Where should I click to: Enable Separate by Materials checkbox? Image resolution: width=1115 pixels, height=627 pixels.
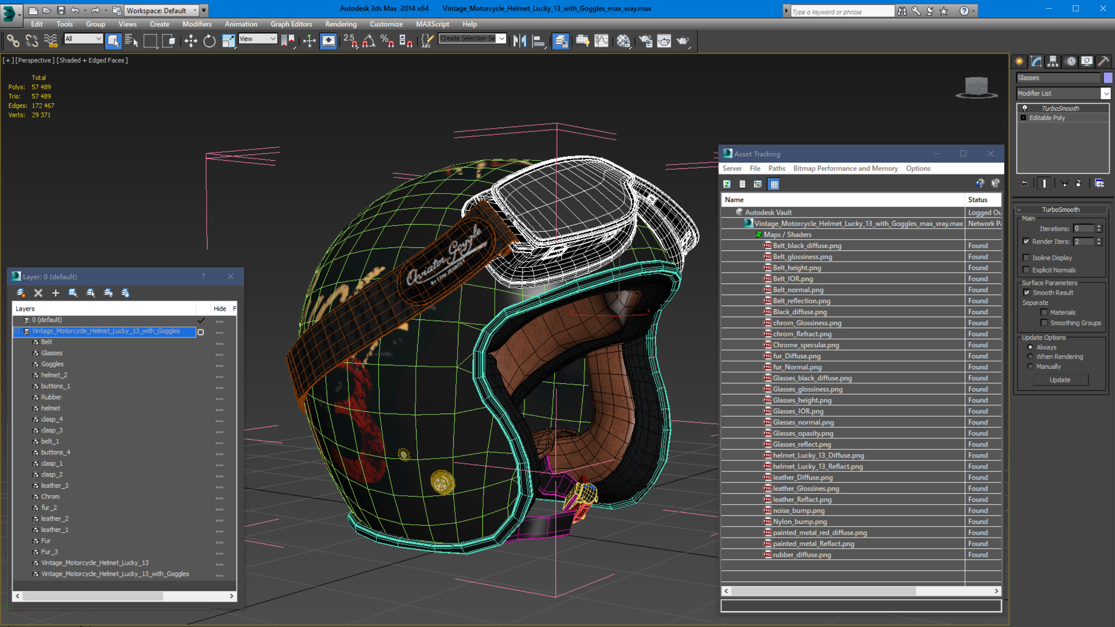(x=1044, y=312)
